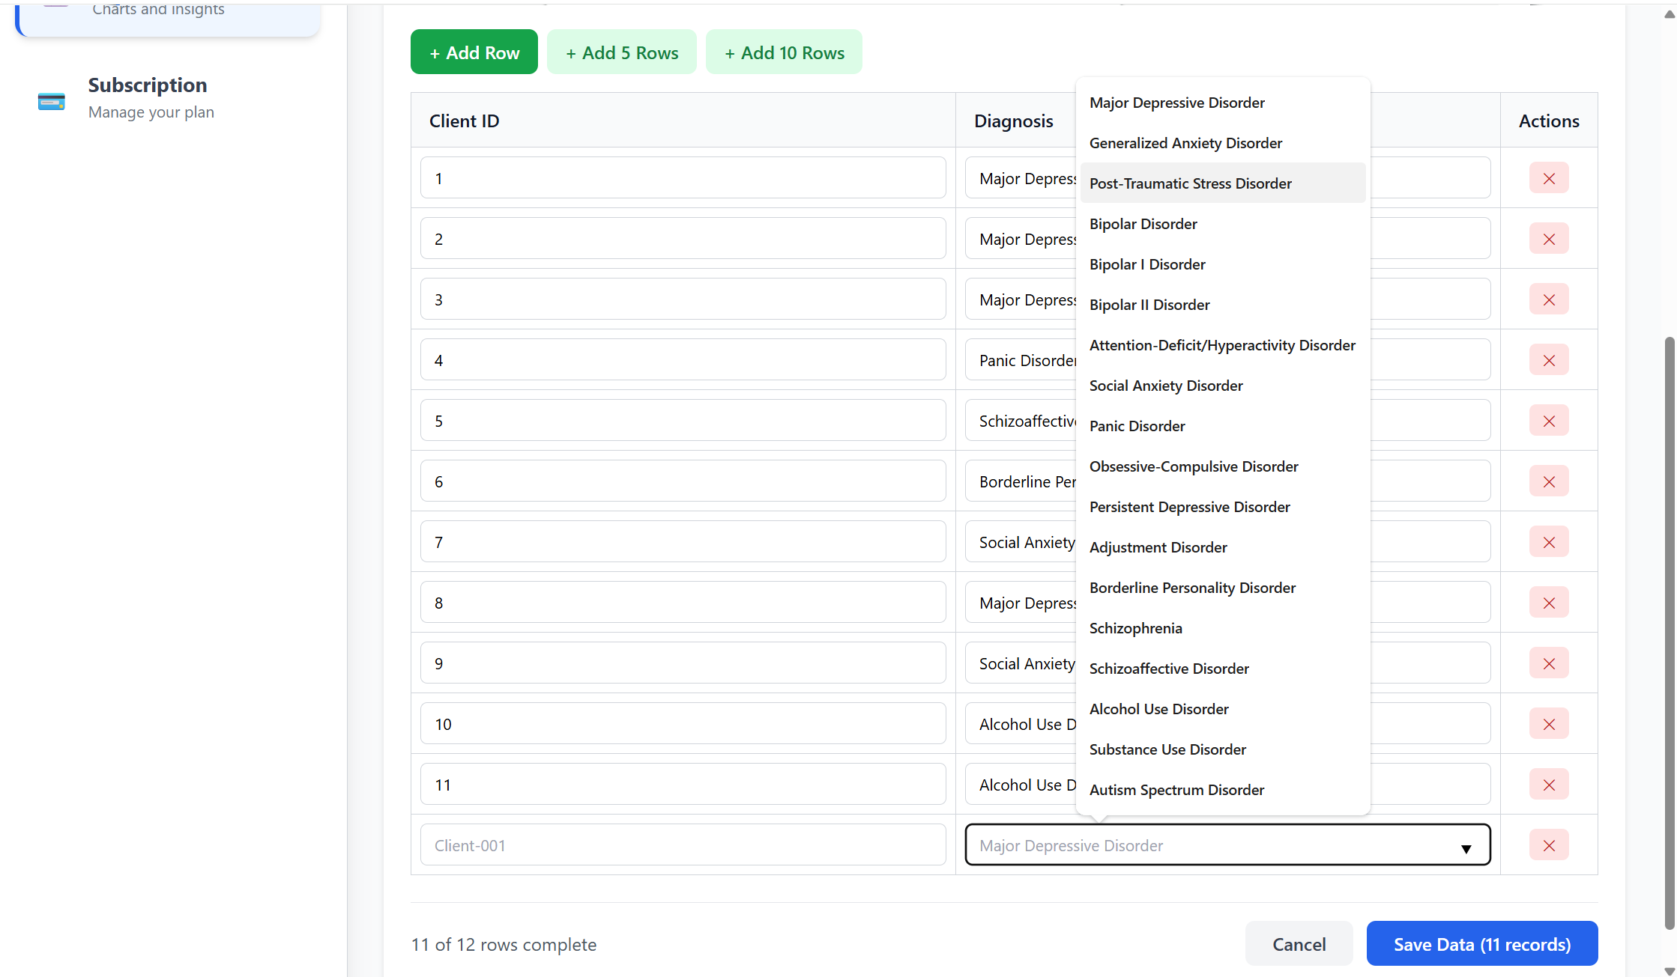Click the Cancel button
This screenshot has height=977, width=1677.
[1299, 943]
